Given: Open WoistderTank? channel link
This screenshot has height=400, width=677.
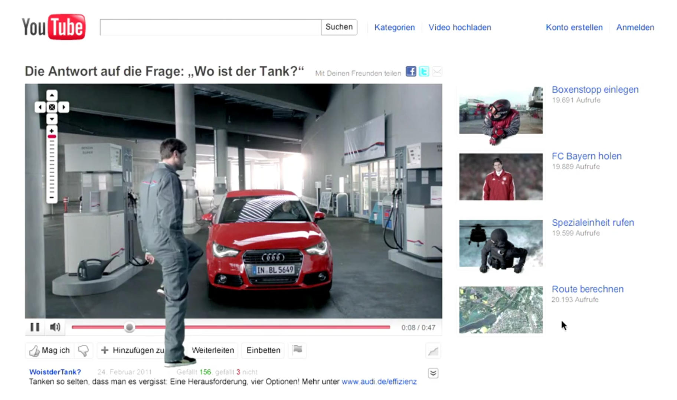Looking at the screenshot, I should pos(55,372).
